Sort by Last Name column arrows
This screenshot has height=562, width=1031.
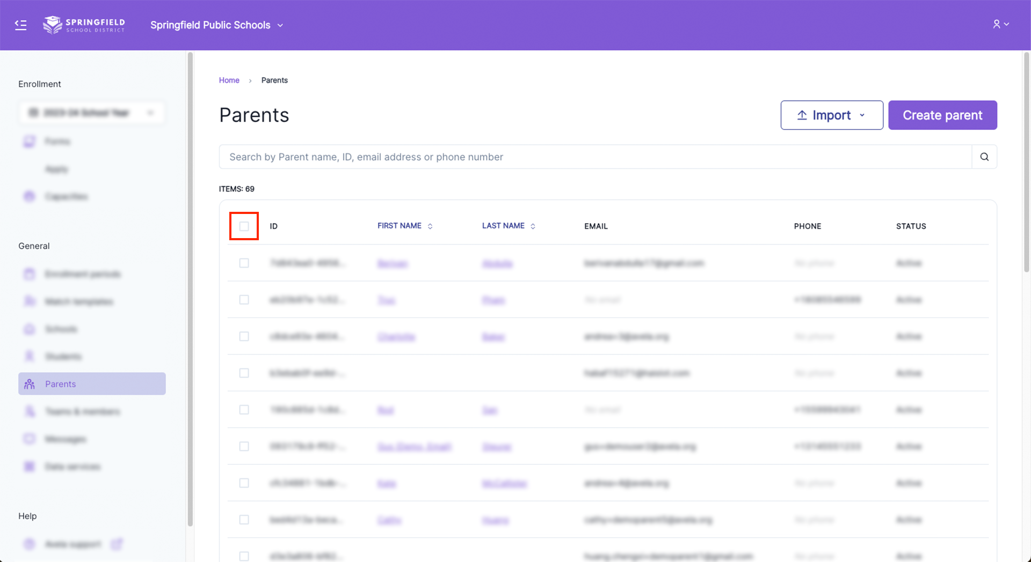[533, 226]
